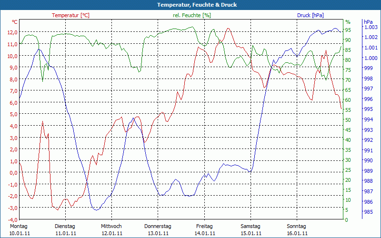Image resolution: width=381 pixels, height=238 pixels.
Task: Click humidity axis tick "60"
Action: [x=348, y=100]
